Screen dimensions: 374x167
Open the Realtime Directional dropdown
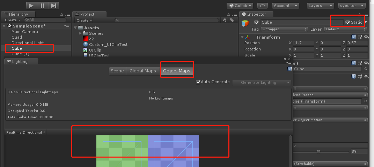pyautogui.click(x=25, y=132)
